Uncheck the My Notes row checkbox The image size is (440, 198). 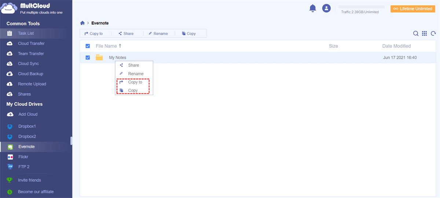88,57
